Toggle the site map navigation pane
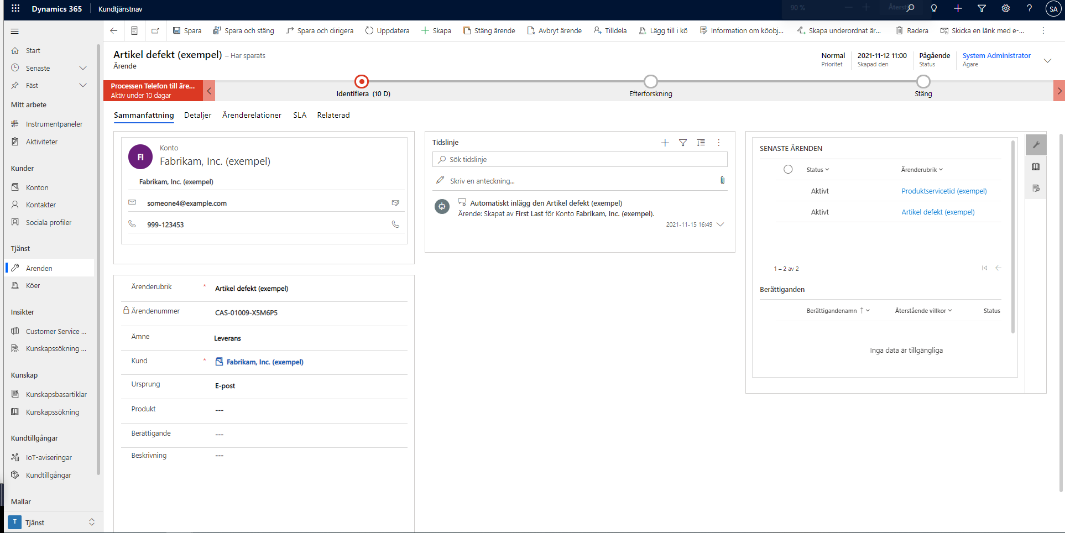Image resolution: width=1065 pixels, height=533 pixels. [15, 31]
